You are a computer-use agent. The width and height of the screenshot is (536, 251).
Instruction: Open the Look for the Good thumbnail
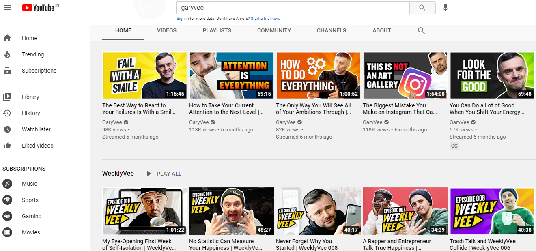(492, 75)
